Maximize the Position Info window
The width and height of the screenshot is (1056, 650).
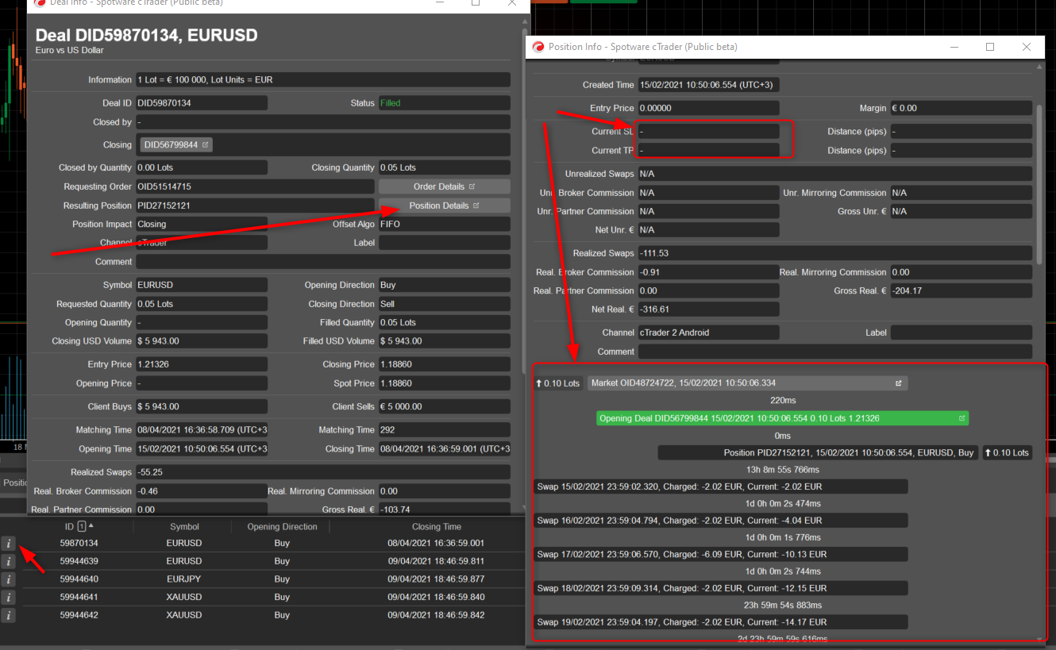pos(989,47)
